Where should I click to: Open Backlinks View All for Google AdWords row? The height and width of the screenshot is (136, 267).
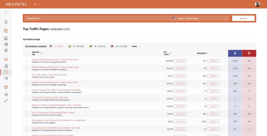pos(213,61)
